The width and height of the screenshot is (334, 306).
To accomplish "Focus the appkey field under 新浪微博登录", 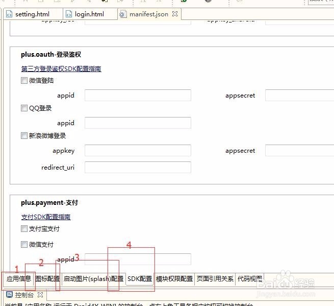I will tap(138, 150).
